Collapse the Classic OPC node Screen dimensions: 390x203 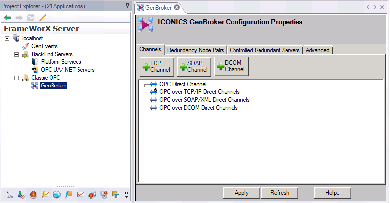16,78
